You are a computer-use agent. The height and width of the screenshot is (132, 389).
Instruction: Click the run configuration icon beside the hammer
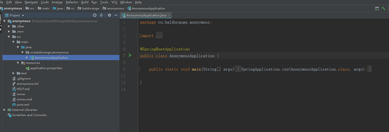(377, 8)
